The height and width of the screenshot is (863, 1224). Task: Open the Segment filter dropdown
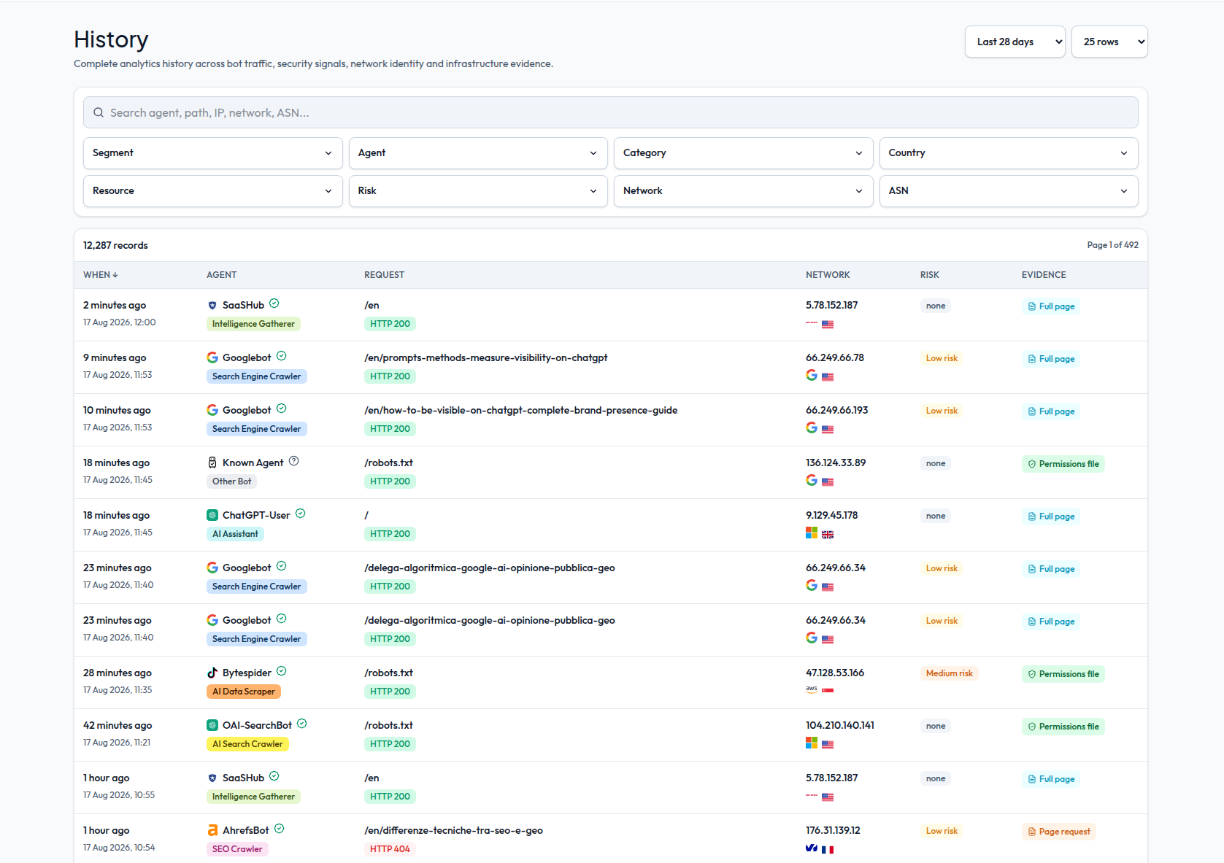click(212, 153)
